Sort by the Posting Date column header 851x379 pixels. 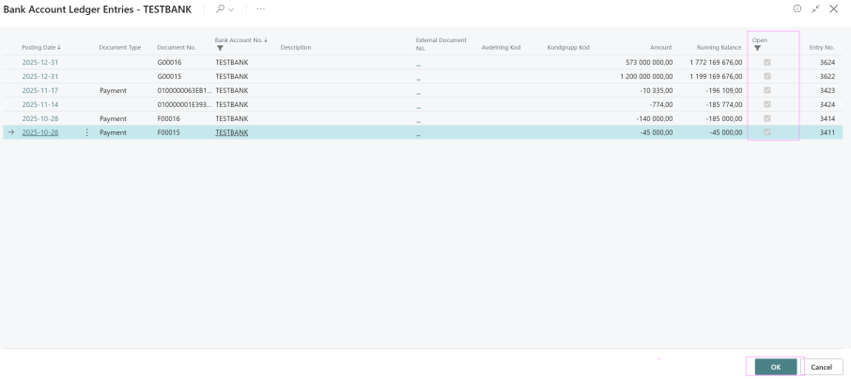point(40,47)
